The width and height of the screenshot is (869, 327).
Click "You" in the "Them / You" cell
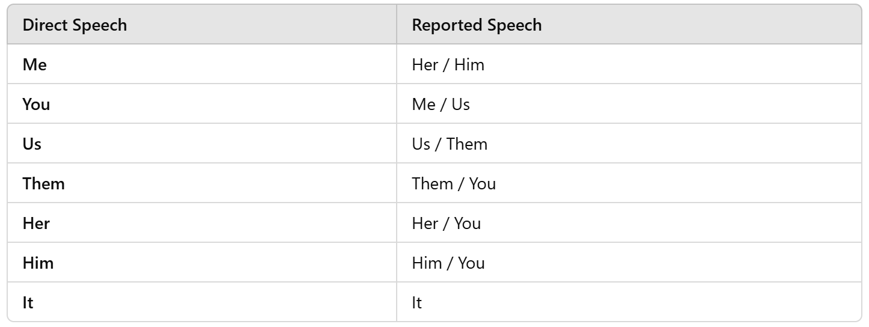[x=483, y=184]
